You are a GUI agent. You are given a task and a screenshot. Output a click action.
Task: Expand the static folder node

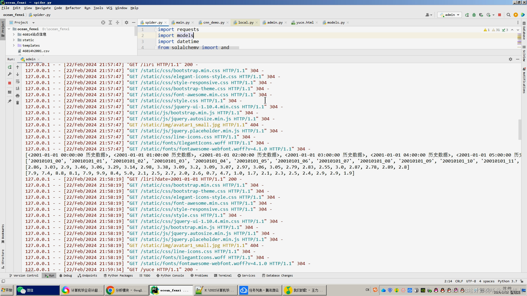[x=14, y=40]
